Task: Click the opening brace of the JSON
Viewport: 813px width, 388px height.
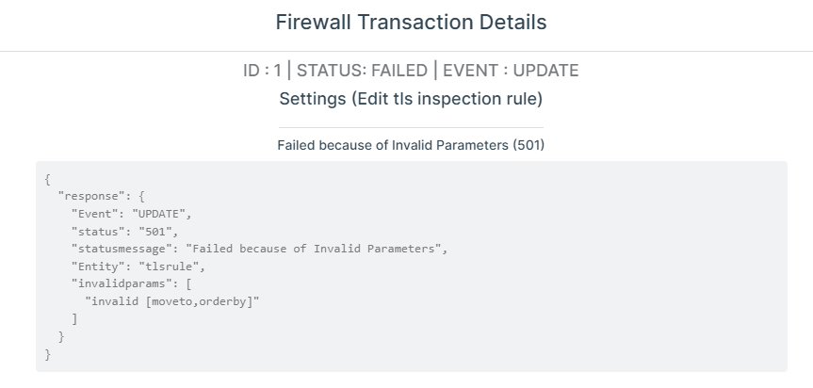Action: coord(47,180)
